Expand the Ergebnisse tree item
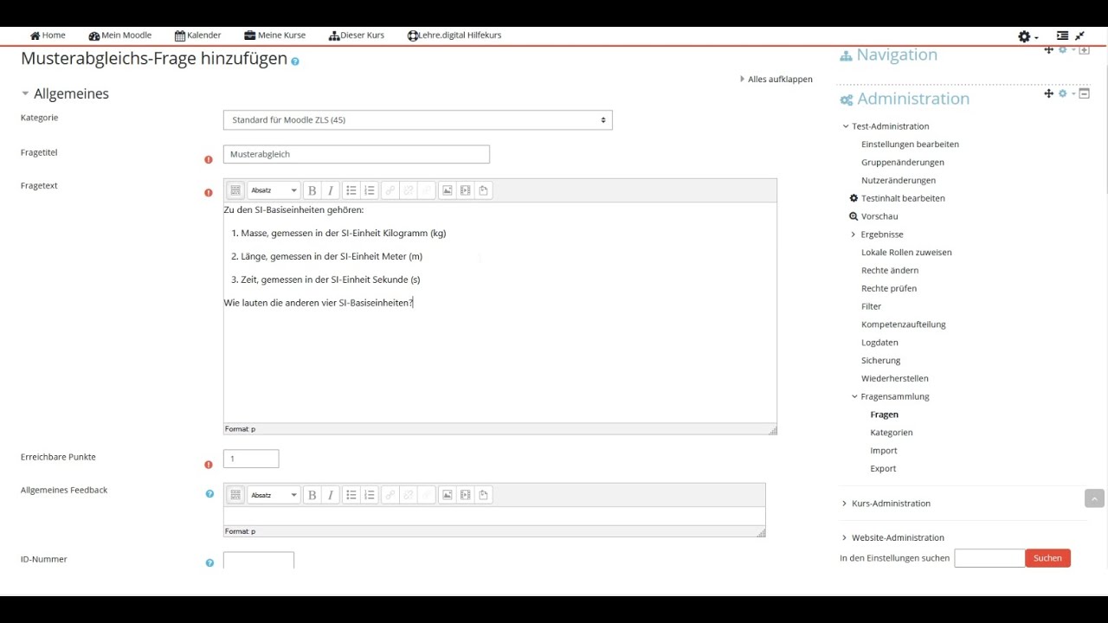The height and width of the screenshot is (623, 1108). coord(854,234)
